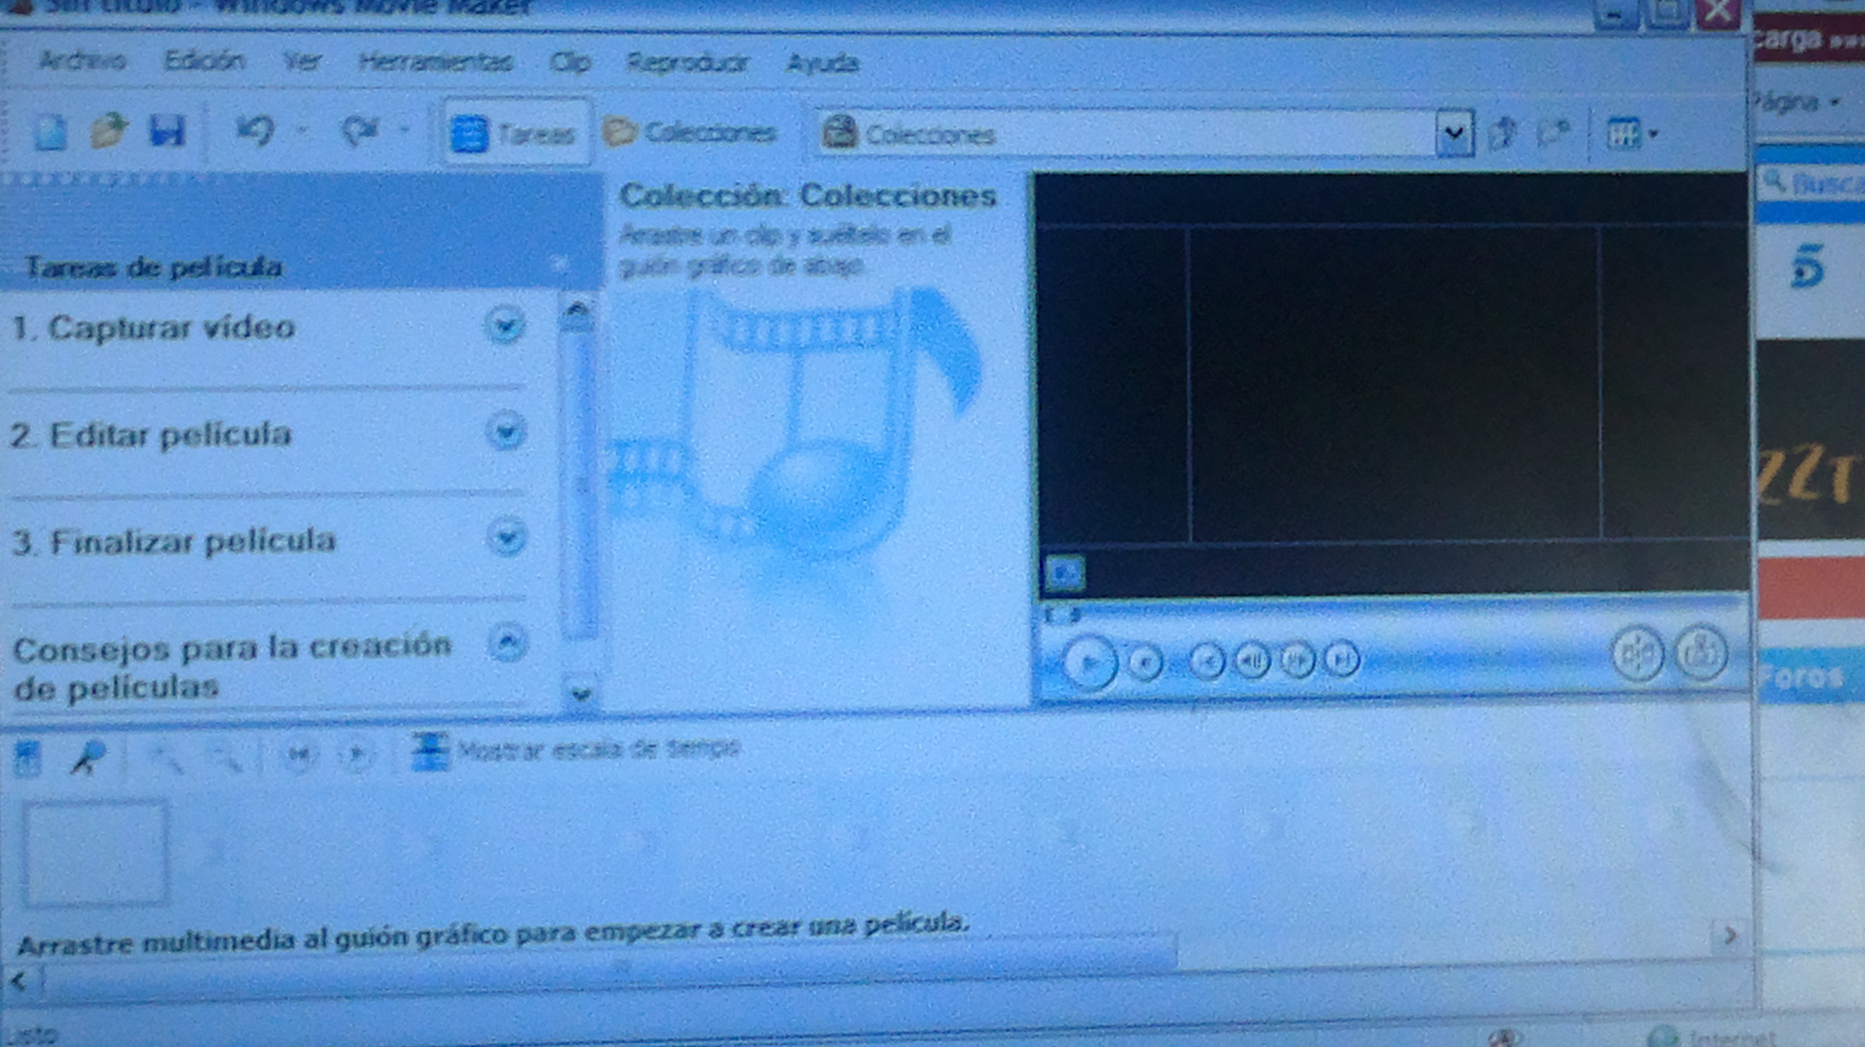Viewport: 1865px width, 1047px height.
Task: Expand the 2. Editar película section
Action: click(x=505, y=431)
